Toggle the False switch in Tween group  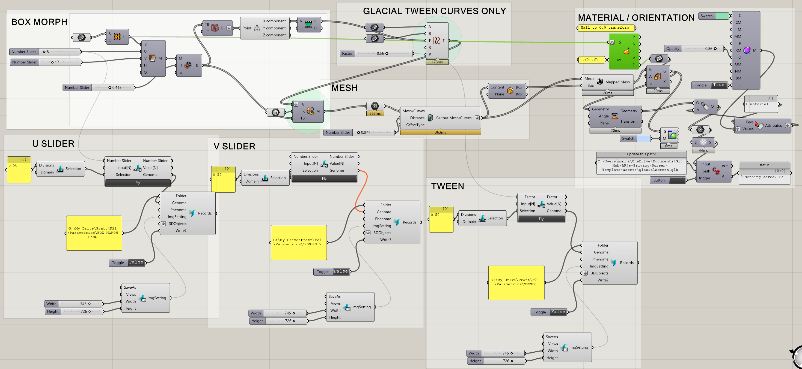tap(558, 312)
